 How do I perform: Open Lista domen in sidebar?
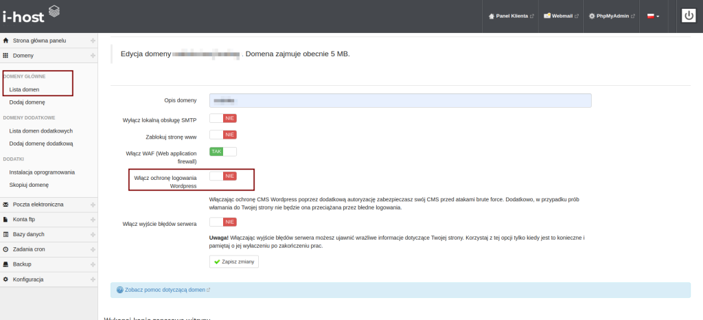24,89
